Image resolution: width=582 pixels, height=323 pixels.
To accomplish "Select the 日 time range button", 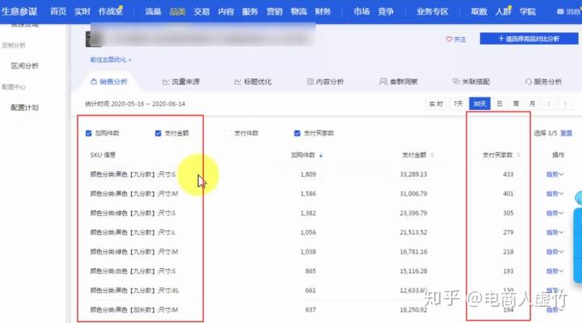I will 500,104.
